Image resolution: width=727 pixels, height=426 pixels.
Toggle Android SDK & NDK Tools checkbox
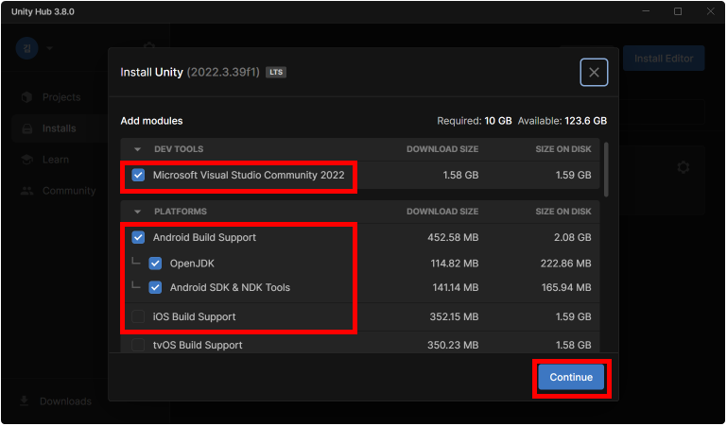pyautogui.click(x=155, y=287)
